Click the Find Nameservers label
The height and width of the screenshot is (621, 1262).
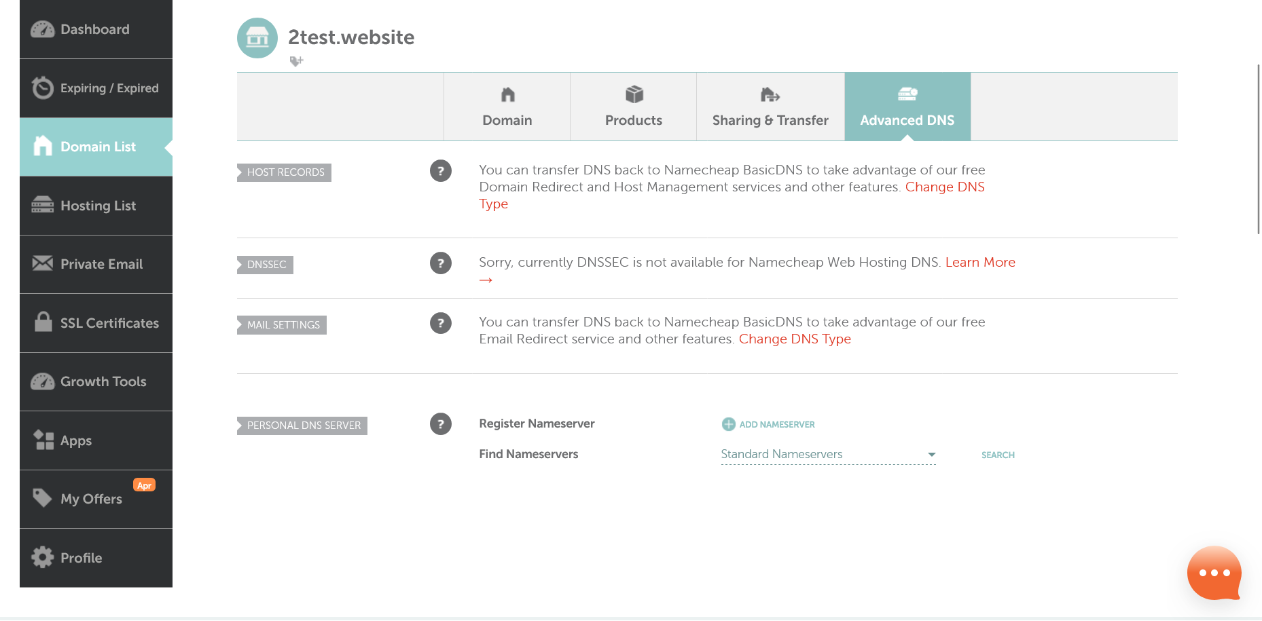528,454
